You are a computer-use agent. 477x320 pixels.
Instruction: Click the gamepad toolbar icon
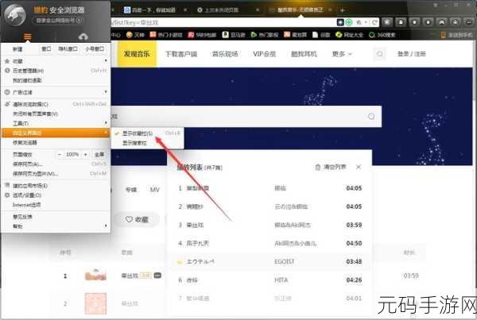point(442,22)
